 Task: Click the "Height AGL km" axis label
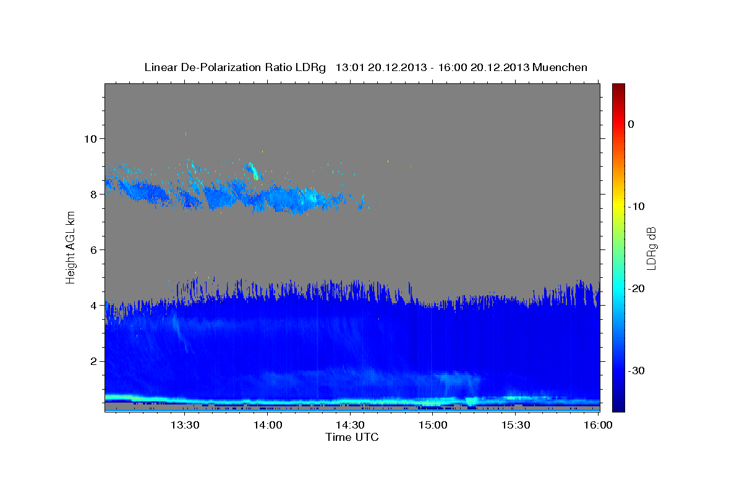point(71,247)
